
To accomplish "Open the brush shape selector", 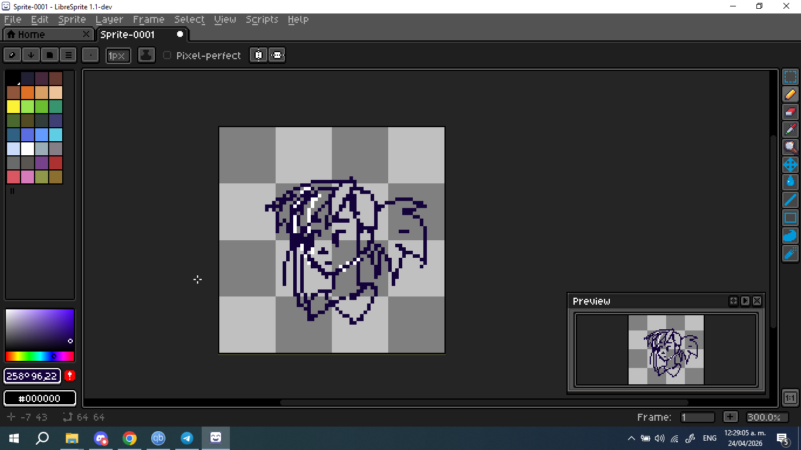I will 90,55.
